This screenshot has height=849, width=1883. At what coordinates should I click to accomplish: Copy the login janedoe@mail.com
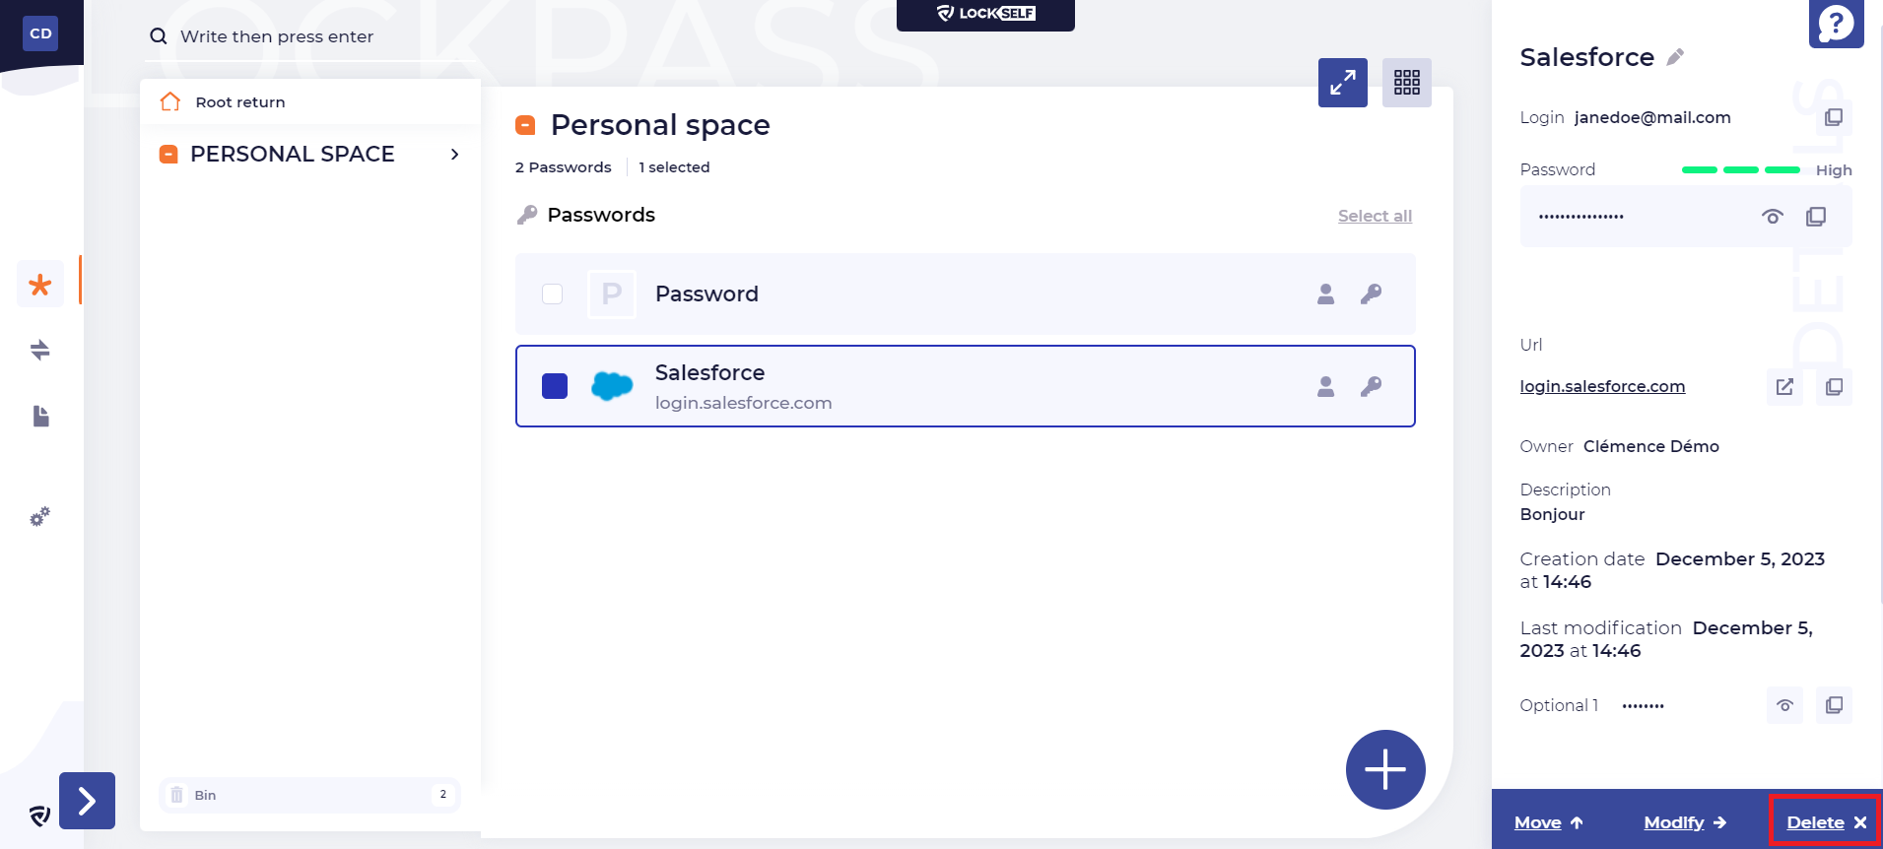coord(1833,117)
